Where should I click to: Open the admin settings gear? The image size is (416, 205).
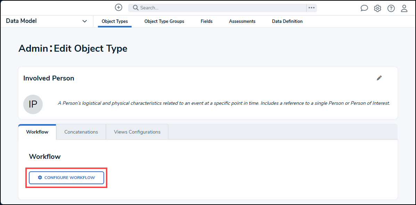tap(377, 8)
